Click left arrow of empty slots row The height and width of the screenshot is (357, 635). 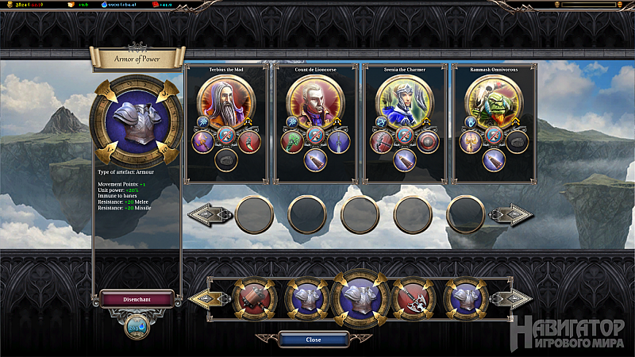(x=210, y=214)
